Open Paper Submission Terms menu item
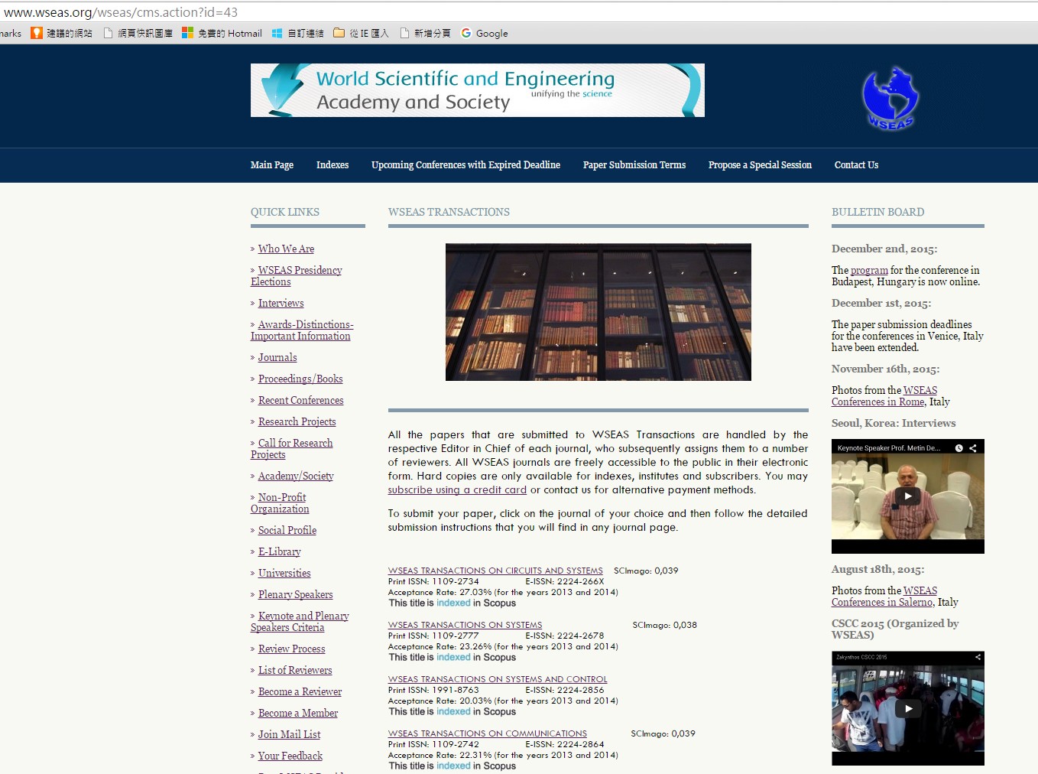Screen dimensions: 1038x774 coord(634,165)
